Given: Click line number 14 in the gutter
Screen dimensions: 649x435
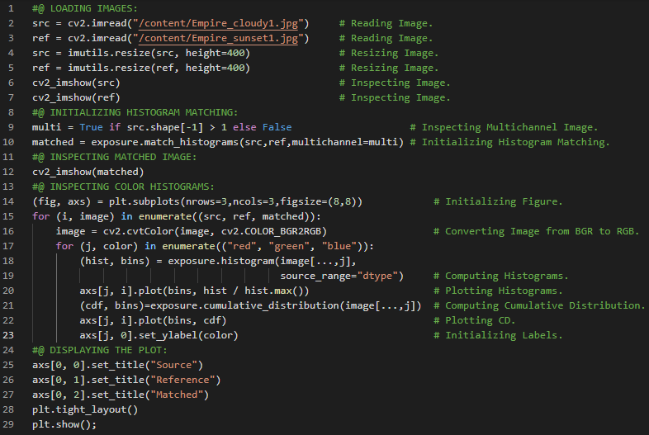Looking at the screenshot, I should click(x=12, y=201).
